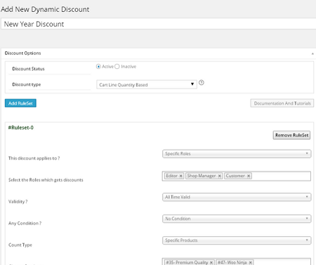Screen dimensions: 316x265
Task: Click the 'Any Condition ?' label
Action: click(x=25, y=224)
